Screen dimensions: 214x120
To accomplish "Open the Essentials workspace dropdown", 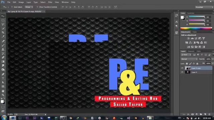I will 204,7.
